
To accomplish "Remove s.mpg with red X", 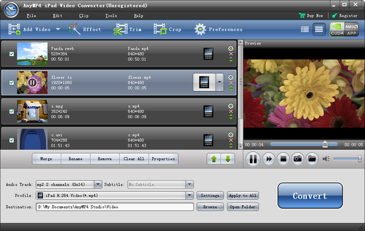I will (x=231, y=112).
